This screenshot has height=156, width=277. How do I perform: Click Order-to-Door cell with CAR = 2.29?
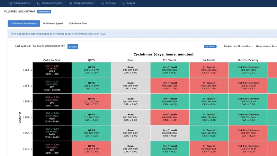tap(52, 101)
